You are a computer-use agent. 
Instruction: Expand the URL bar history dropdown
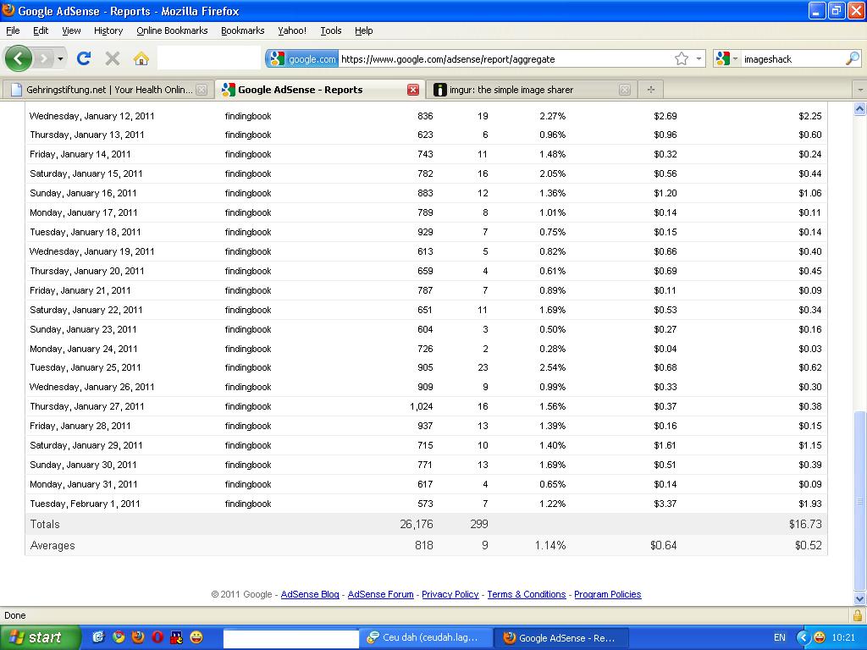pyautogui.click(x=699, y=58)
